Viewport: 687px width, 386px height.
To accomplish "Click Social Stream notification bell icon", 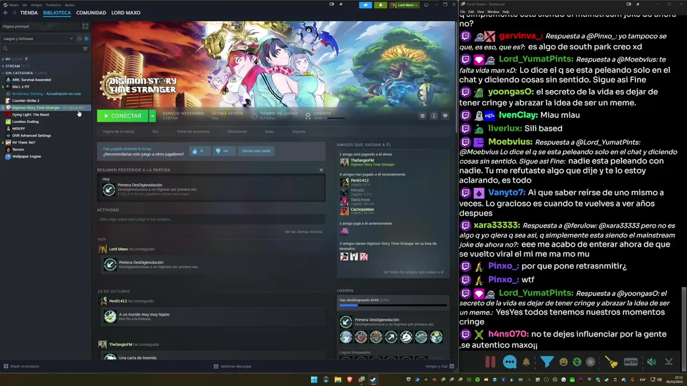I will pyautogui.click(x=527, y=362).
